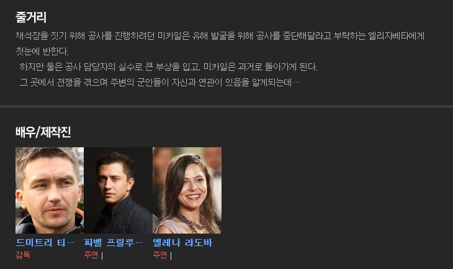The image size is (453, 269).
Task: Click the synopsis line starting with 그 곳에서 전쟁을
Action: pyautogui.click(x=159, y=83)
